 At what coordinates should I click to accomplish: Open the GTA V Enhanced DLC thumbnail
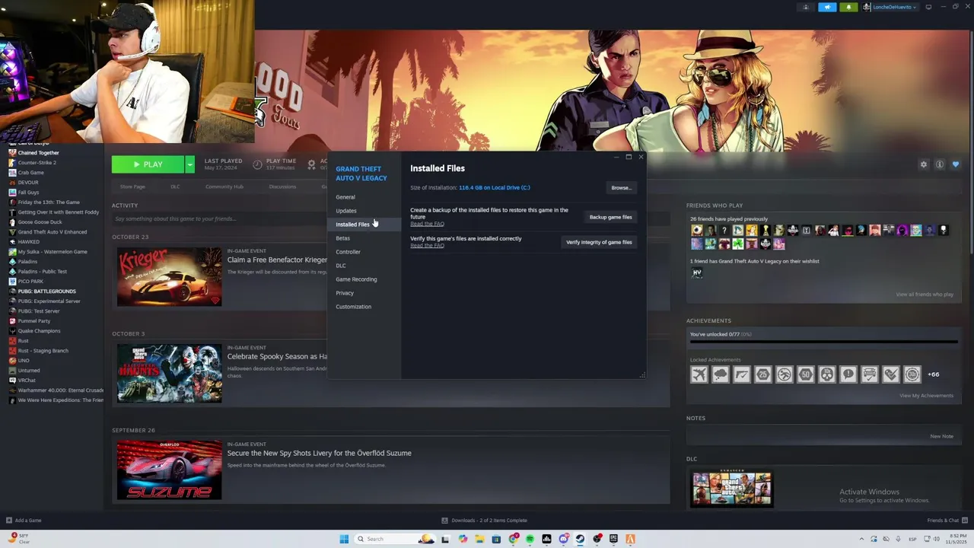point(731,489)
